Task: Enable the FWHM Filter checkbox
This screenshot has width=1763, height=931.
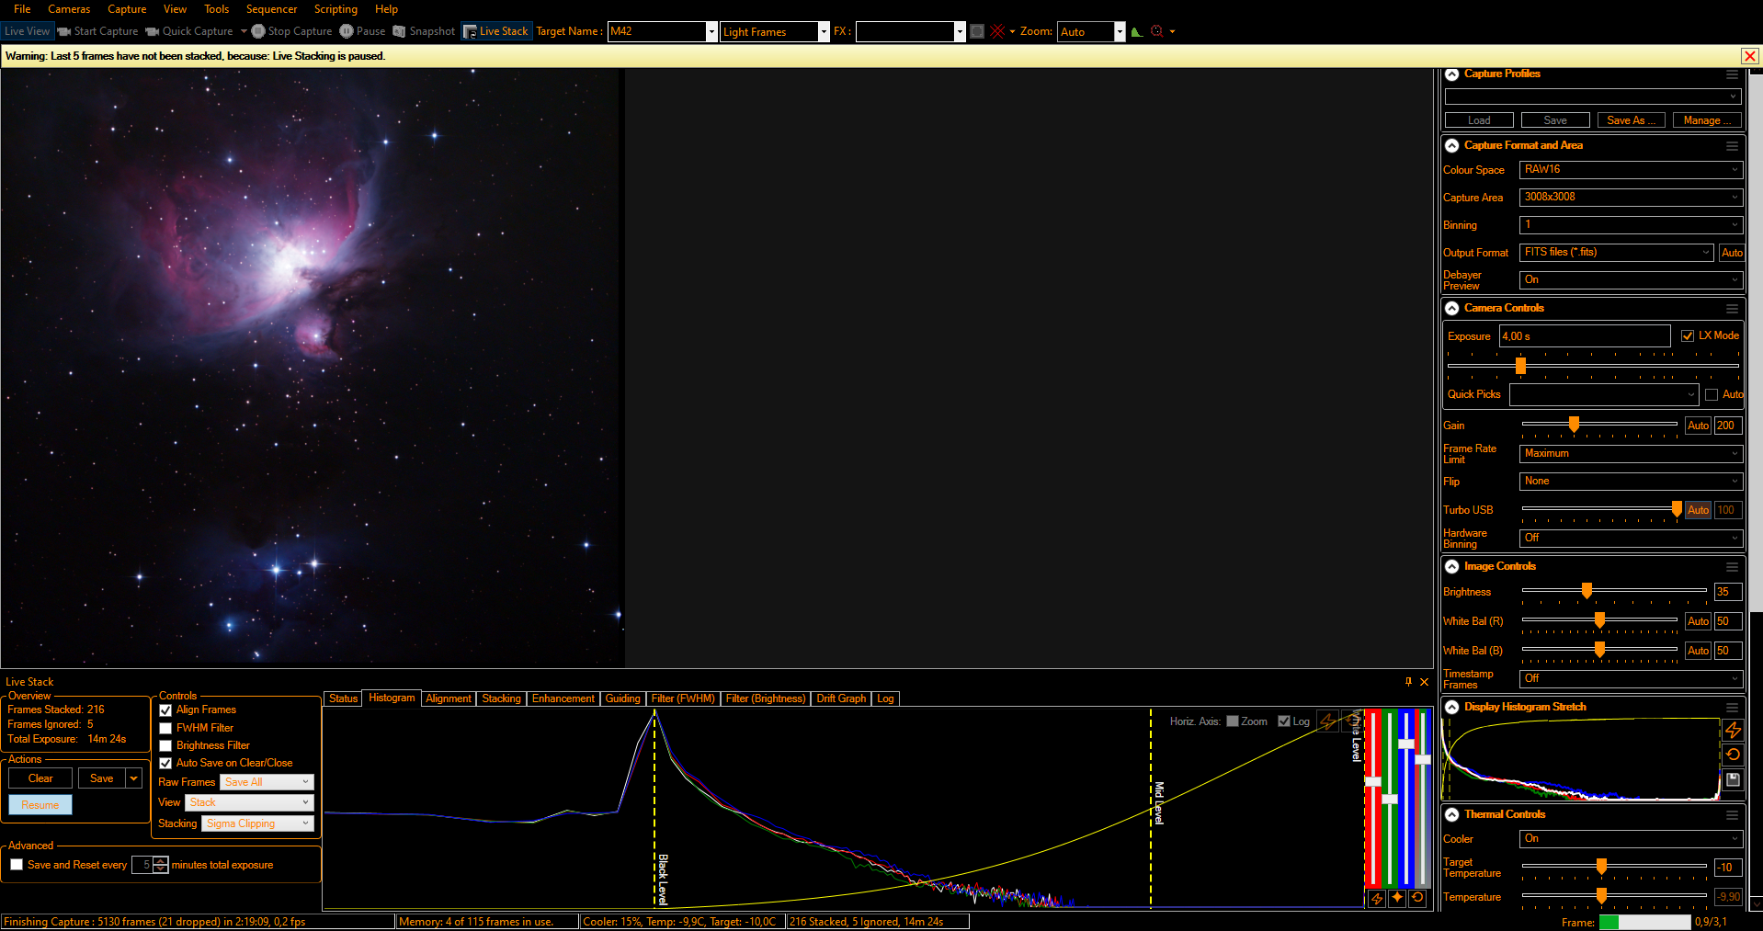Action: pos(166,728)
